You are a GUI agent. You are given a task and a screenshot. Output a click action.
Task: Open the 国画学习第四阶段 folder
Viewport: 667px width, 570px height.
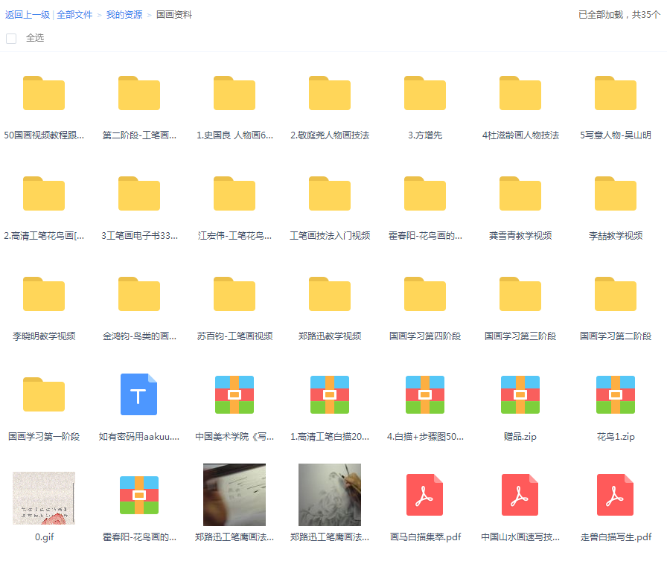pyautogui.click(x=425, y=295)
